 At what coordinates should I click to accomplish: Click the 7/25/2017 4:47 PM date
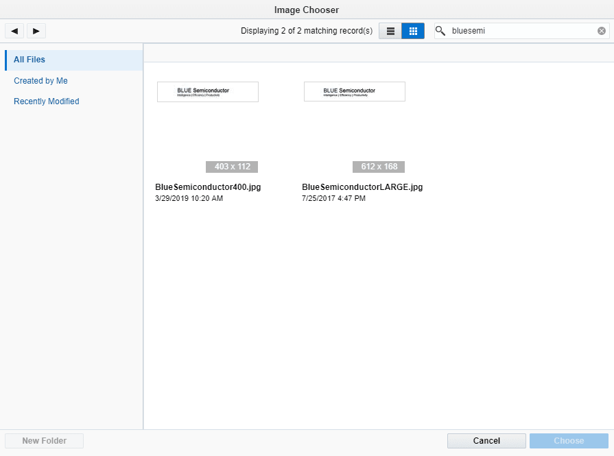coord(333,198)
